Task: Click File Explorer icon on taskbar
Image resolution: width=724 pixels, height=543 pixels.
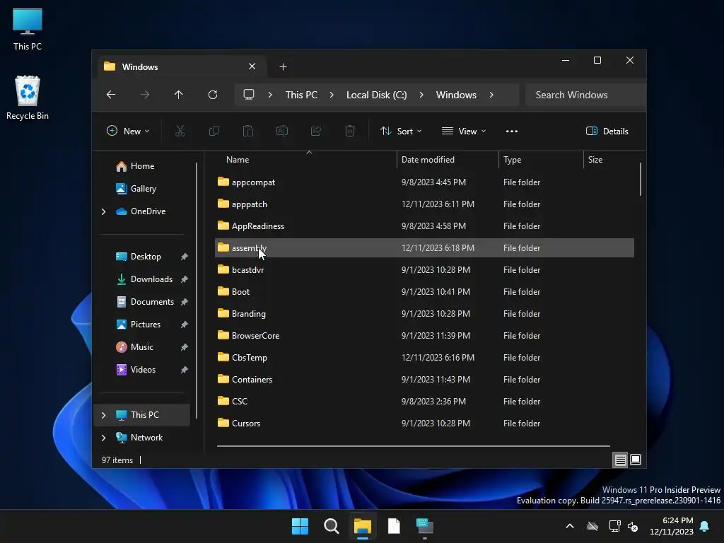Action: pos(363,526)
